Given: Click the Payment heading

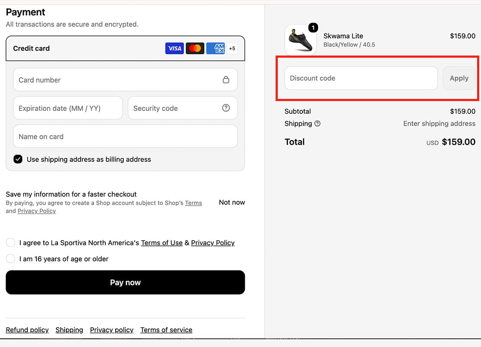Looking at the screenshot, I should tap(26, 12).
